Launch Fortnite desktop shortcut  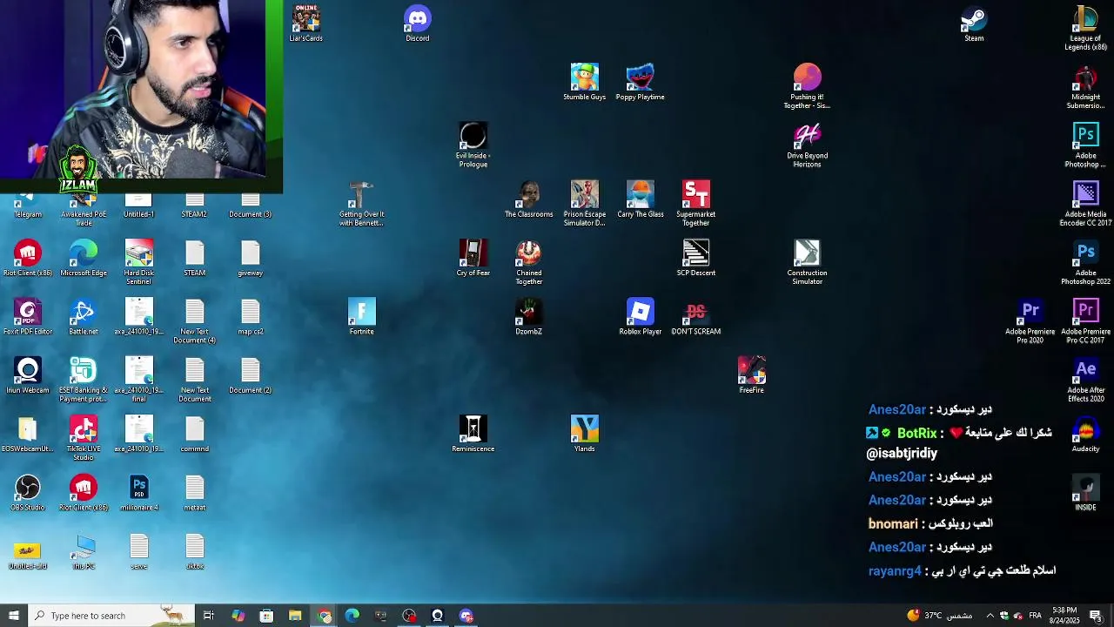click(361, 316)
